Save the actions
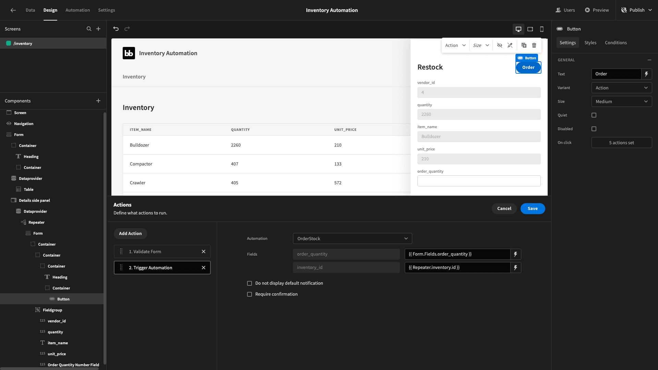 [x=533, y=209]
